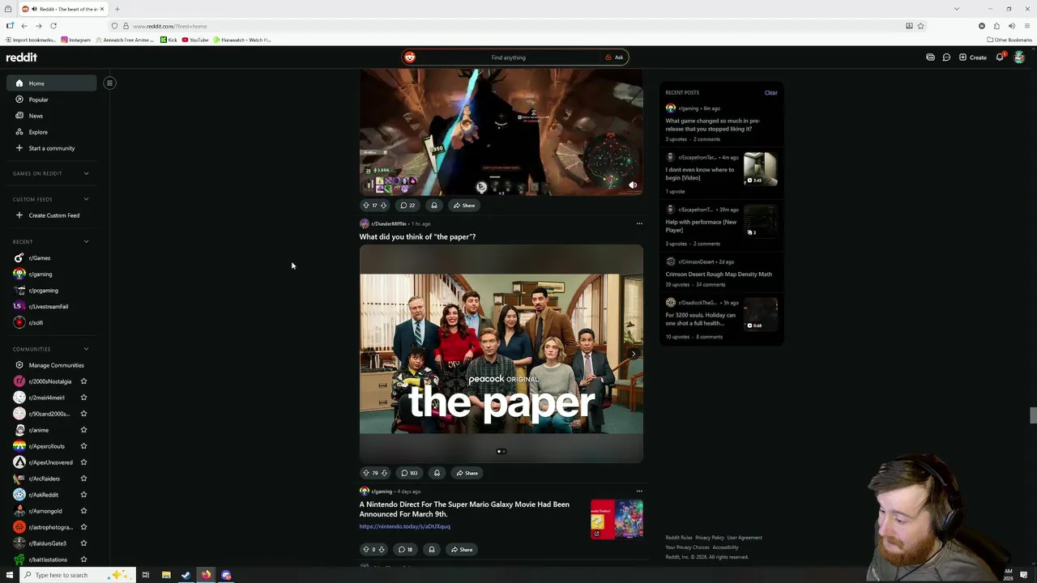Open options menu for Nintendo Direct post
The height and width of the screenshot is (583, 1037).
(x=639, y=491)
